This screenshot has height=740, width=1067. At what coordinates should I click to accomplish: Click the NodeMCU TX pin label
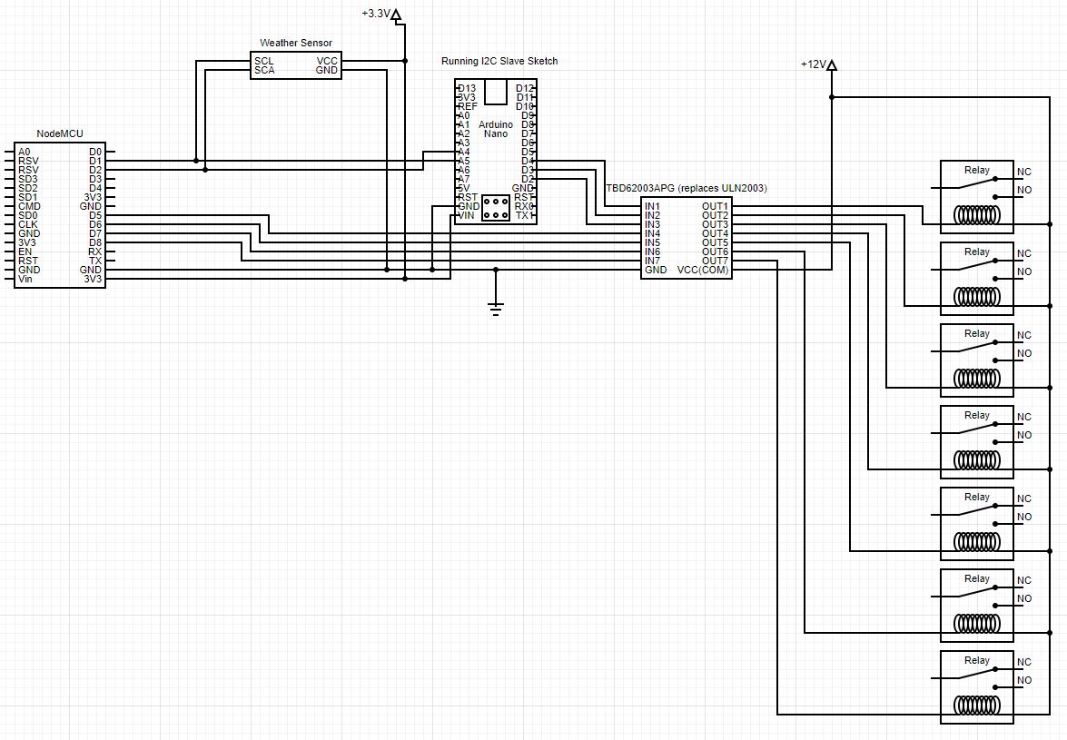coord(95,261)
